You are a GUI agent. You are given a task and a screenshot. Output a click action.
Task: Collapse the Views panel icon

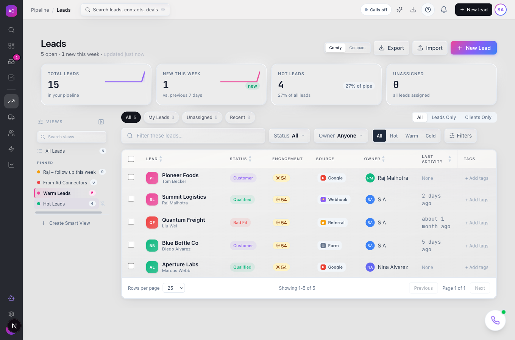(101, 122)
